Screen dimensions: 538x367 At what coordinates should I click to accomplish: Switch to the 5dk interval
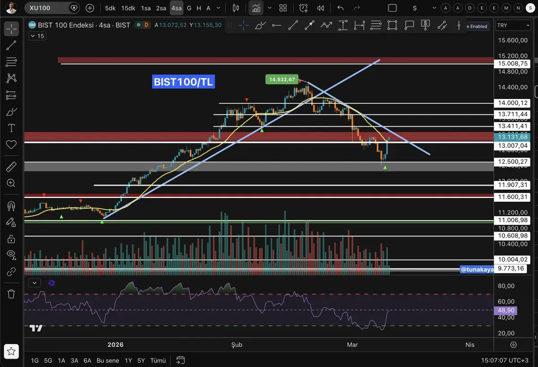coord(110,8)
